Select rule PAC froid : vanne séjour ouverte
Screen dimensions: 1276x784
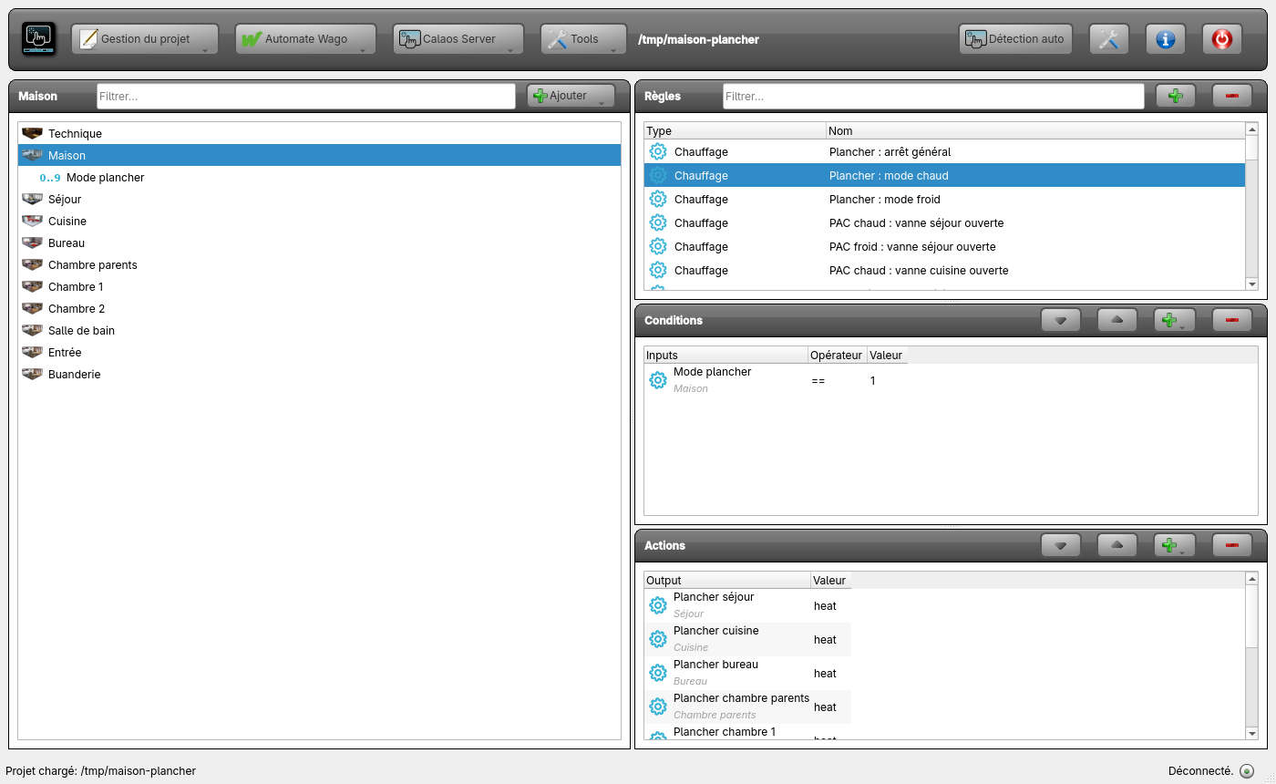[944, 246]
